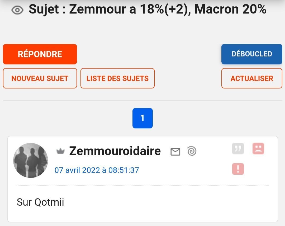Click the topic title 'Zemmour a 18%(+2), Macron 20%'
This screenshot has height=226, width=285.
pyautogui.click(x=168, y=9)
